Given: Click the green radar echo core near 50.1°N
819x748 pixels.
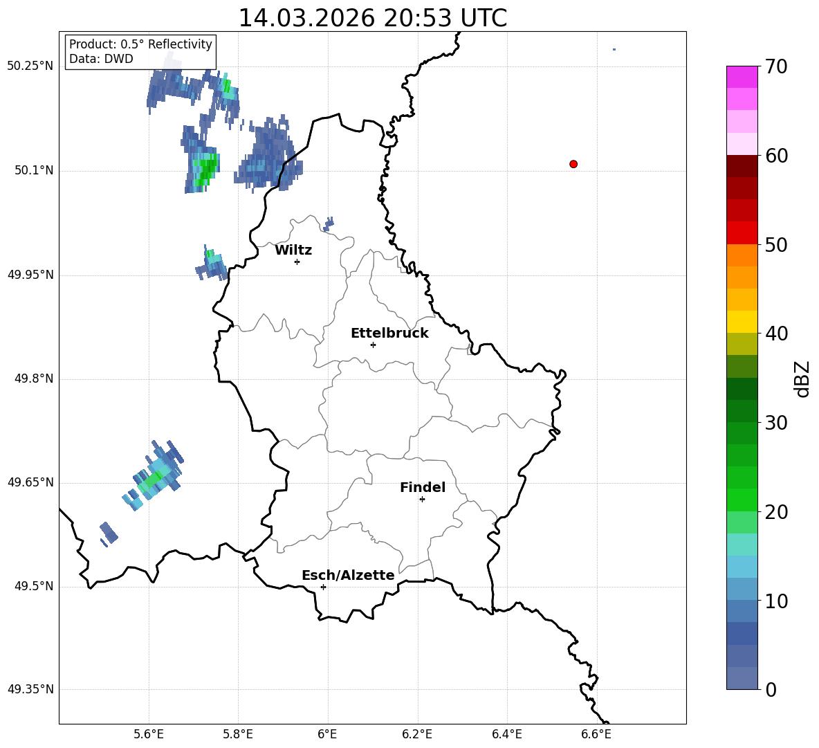Looking at the screenshot, I should pyautogui.click(x=205, y=170).
